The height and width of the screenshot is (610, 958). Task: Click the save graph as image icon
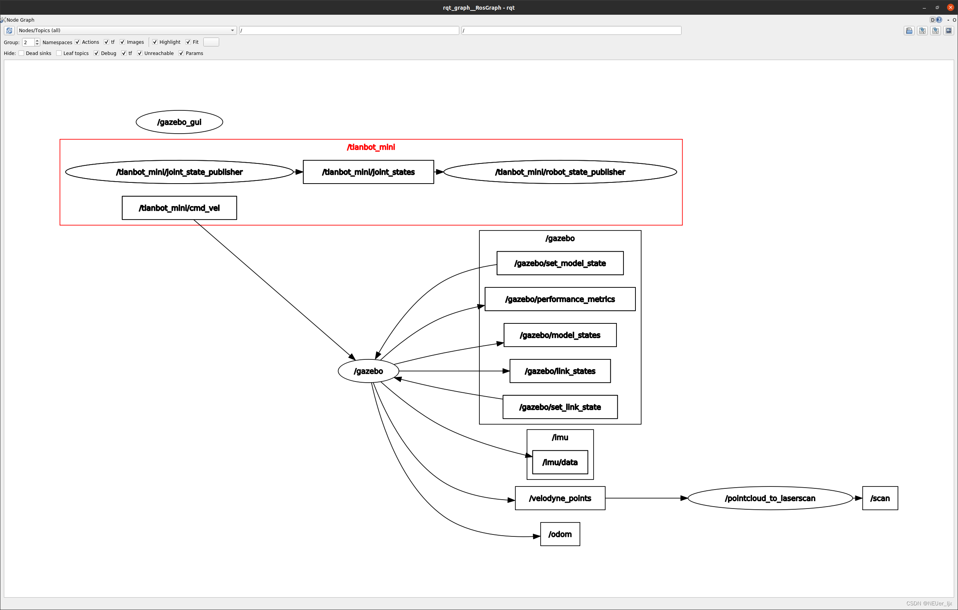[948, 31]
